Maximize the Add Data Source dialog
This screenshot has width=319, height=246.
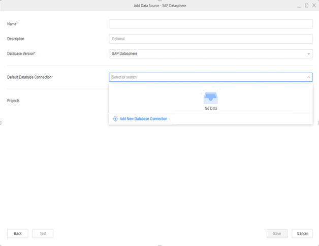[x=306, y=5]
